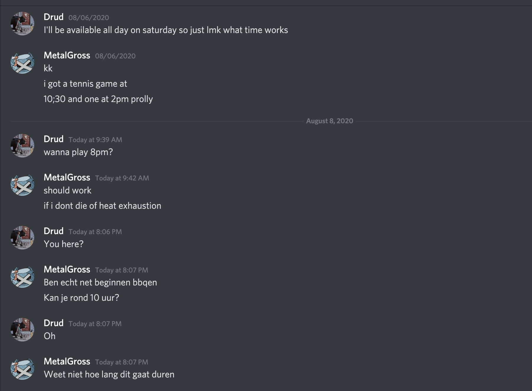Screen dimensions: 532x391
Task: Click the Drud username at 8:06 PM
Action: click(x=53, y=231)
